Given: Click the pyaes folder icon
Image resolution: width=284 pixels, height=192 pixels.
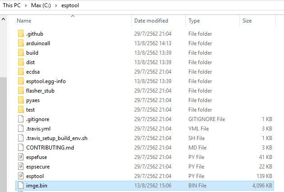Looking at the screenshot, I should (x=21, y=100).
